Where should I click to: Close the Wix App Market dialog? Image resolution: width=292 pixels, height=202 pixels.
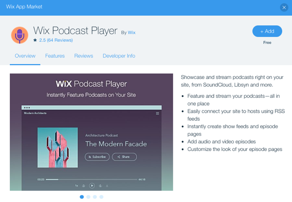284,8
